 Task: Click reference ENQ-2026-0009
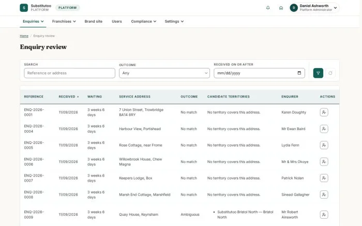(34, 215)
